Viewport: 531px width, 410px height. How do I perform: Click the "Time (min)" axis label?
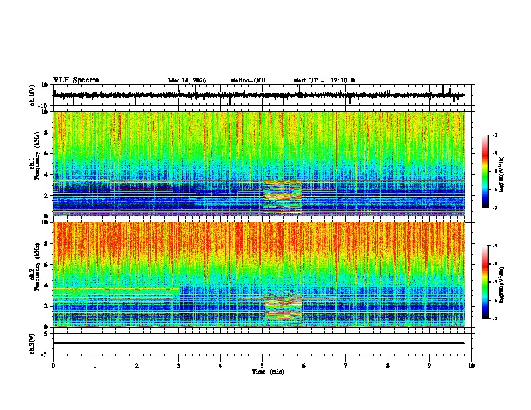(268, 372)
